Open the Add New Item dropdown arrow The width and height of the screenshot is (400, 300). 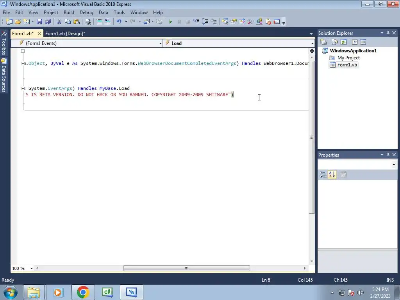(33, 22)
